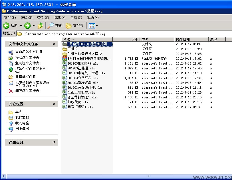The height and width of the screenshot is (180, 232).
Task: Click the green Forward arrow button
Action: pyautogui.click(x=27, y=26)
